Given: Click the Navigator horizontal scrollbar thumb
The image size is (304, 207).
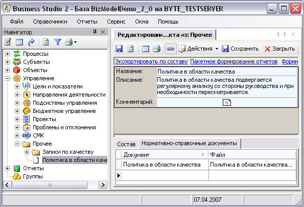Looking at the screenshot, I should coord(50,185).
